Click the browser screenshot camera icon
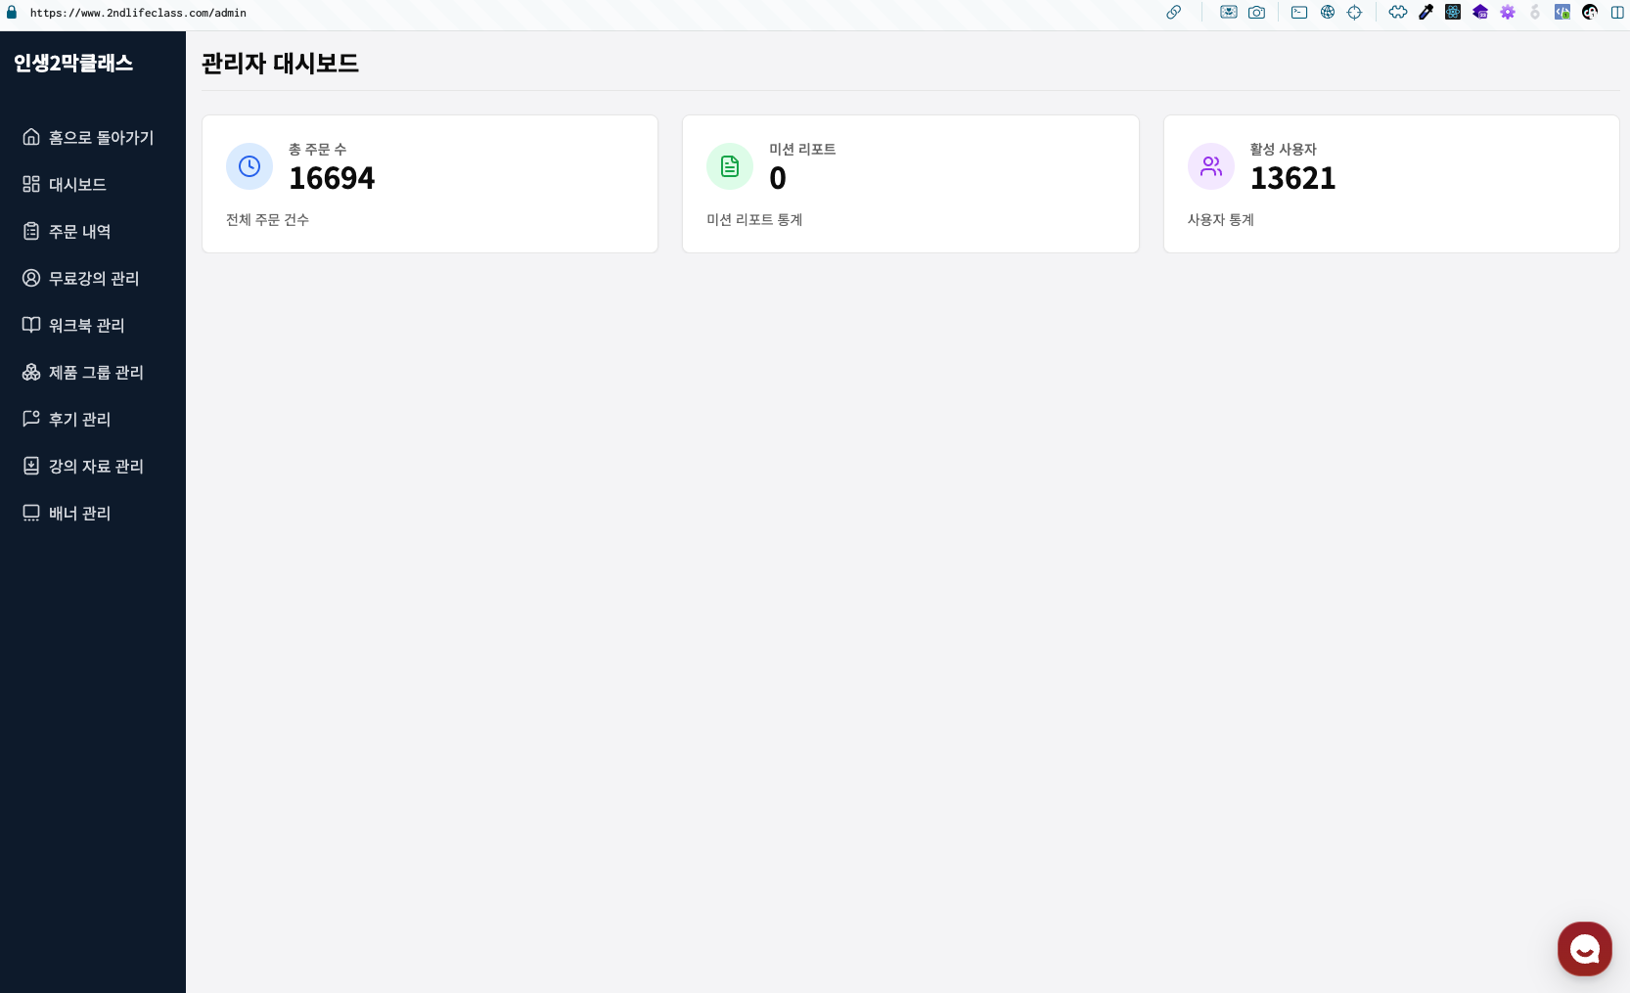 [x=1256, y=13]
